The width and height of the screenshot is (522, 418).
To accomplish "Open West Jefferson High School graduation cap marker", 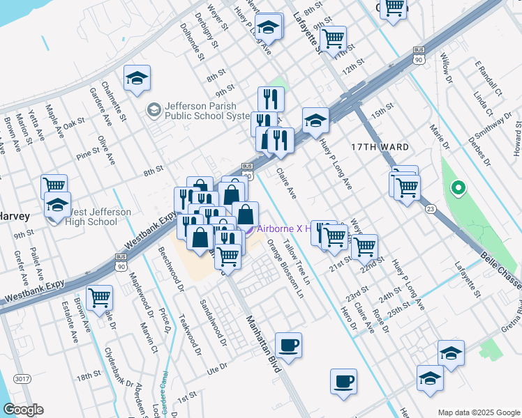I will (57, 204).
